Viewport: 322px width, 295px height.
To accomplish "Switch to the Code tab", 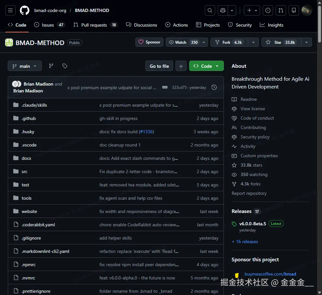I will [17, 25].
